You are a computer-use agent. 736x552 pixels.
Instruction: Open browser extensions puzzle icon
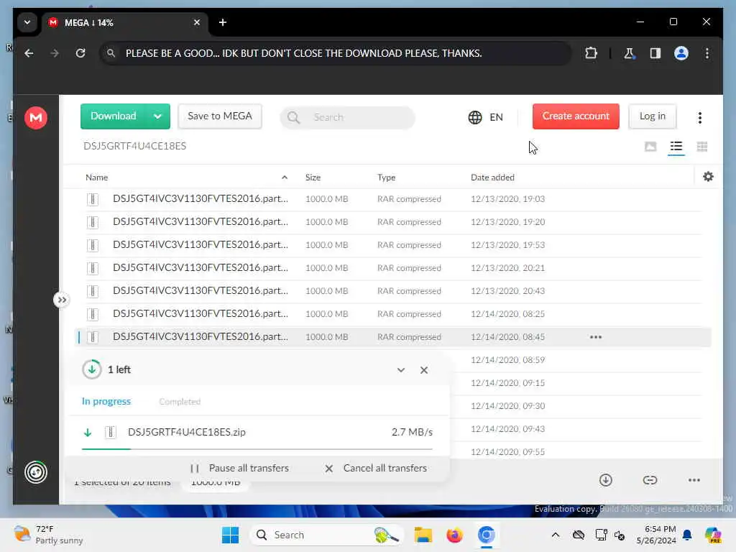click(x=591, y=53)
